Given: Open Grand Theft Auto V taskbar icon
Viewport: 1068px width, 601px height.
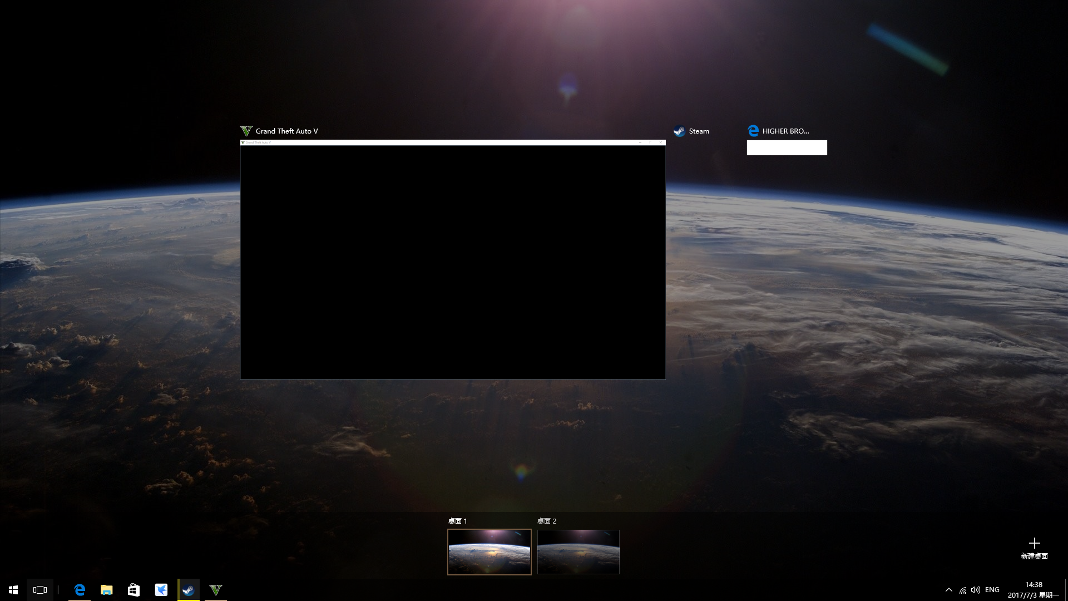Looking at the screenshot, I should tap(216, 590).
